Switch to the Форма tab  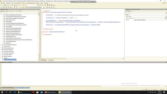coord(44,60)
